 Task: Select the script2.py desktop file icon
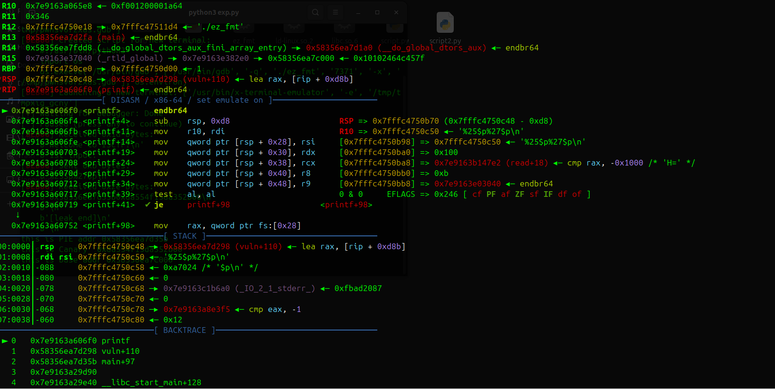(x=445, y=28)
